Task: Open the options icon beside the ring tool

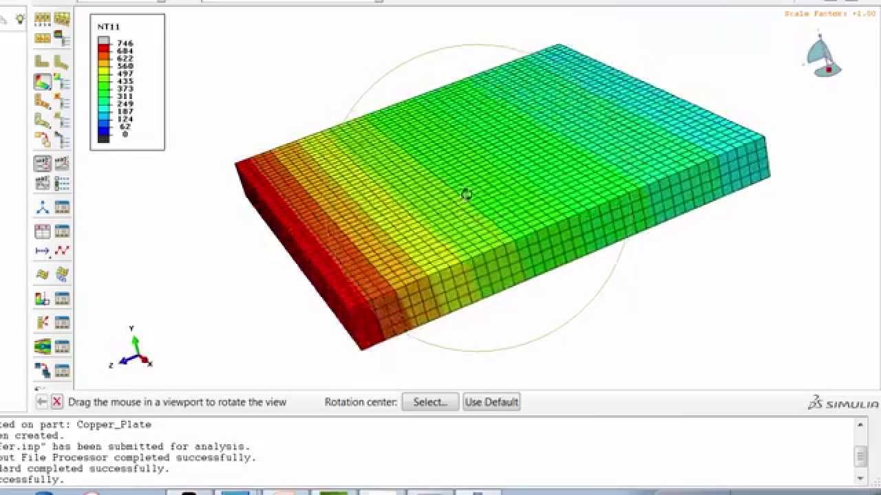Action: pyautogui.click(x=61, y=140)
